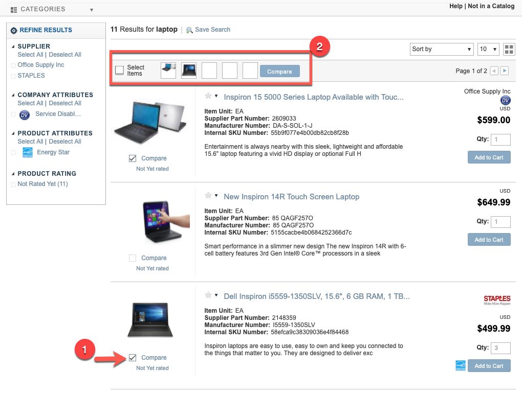The image size is (522, 394).
Task: Click first laptop thumbnail in compare tray
Action: coord(168,70)
